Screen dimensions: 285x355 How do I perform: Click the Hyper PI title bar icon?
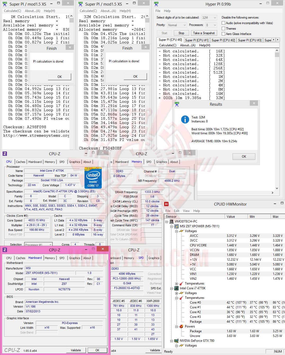tap(156, 4)
